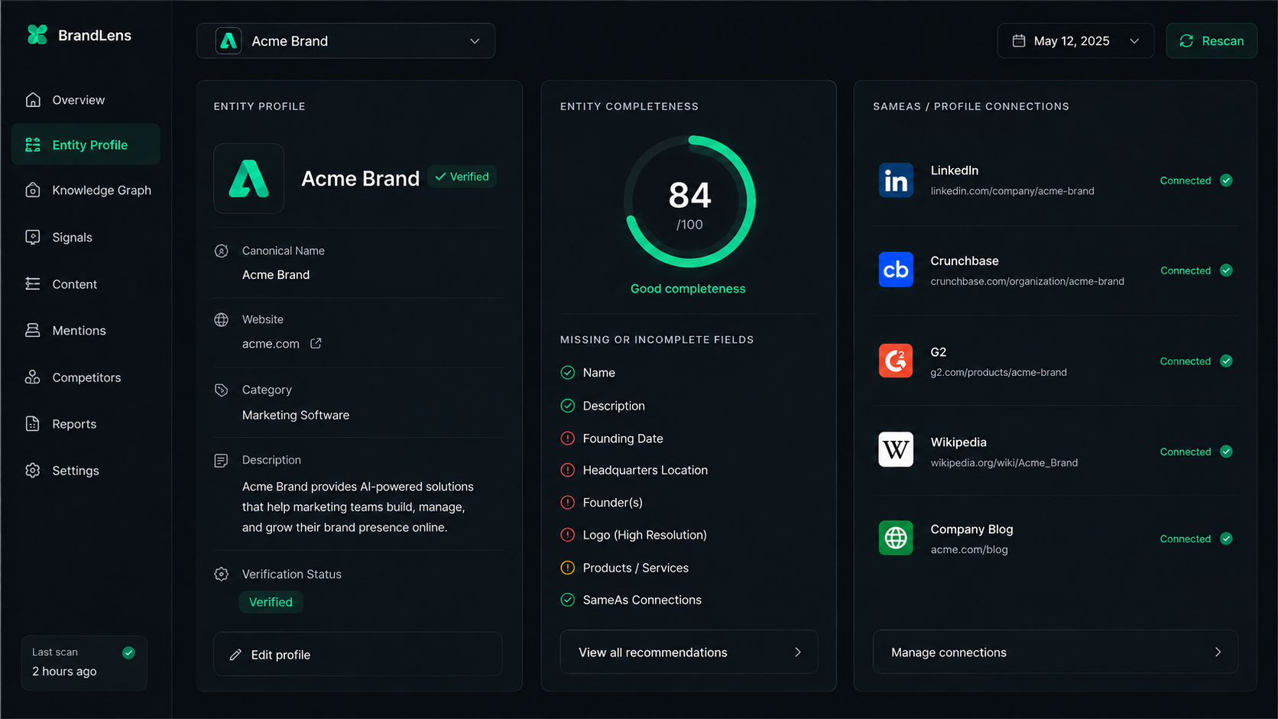Open the Signals section
1278x719 pixels.
tap(86, 237)
